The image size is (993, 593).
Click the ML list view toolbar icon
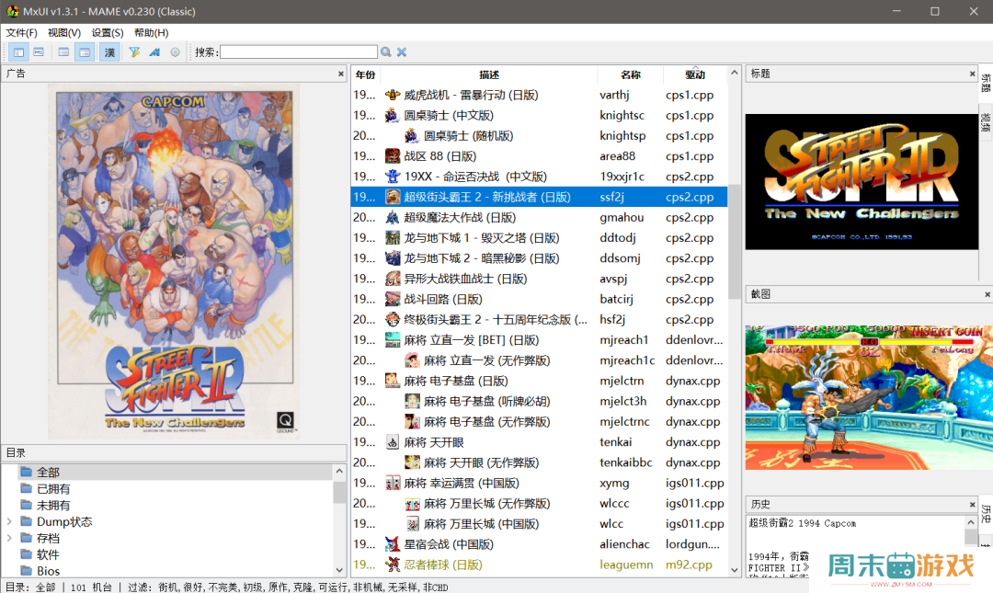[39, 52]
